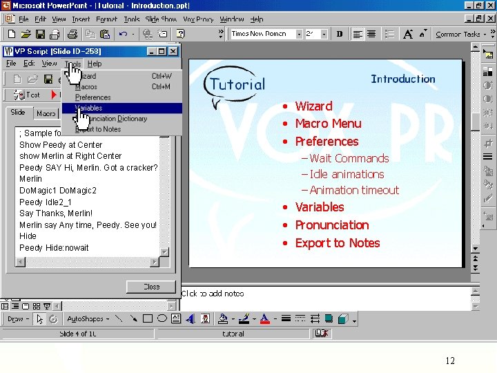
Task: Select Variables in VP Script Tools menu
Action: (x=122, y=108)
